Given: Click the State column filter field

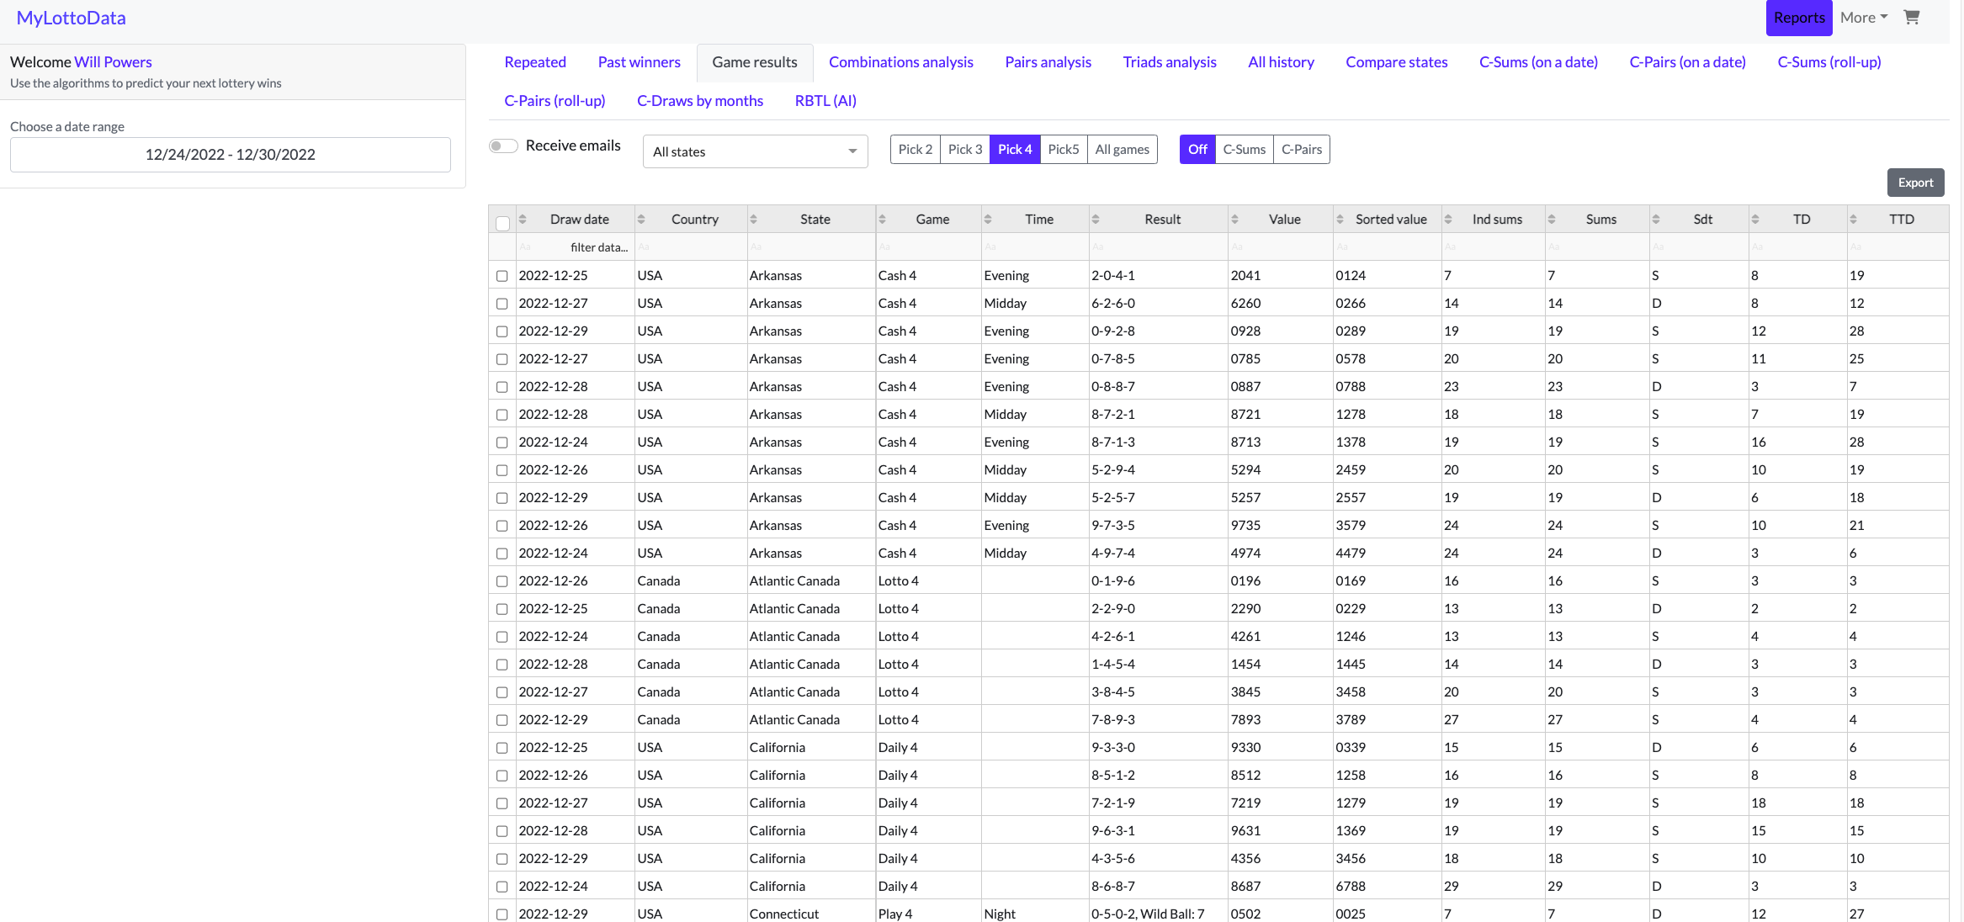Looking at the screenshot, I should [x=810, y=247].
